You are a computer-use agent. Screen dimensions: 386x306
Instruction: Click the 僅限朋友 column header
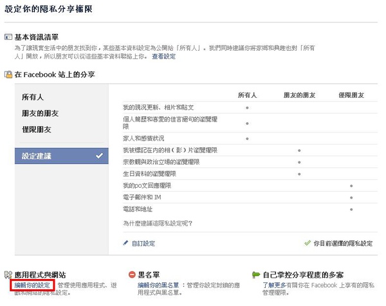pyautogui.click(x=351, y=95)
